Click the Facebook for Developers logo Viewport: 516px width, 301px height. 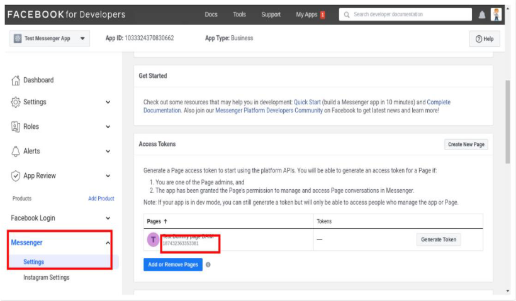66,14
